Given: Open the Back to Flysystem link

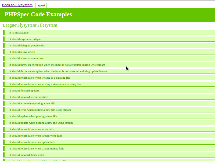Looking at the screenshot, I should click(17, 5).
